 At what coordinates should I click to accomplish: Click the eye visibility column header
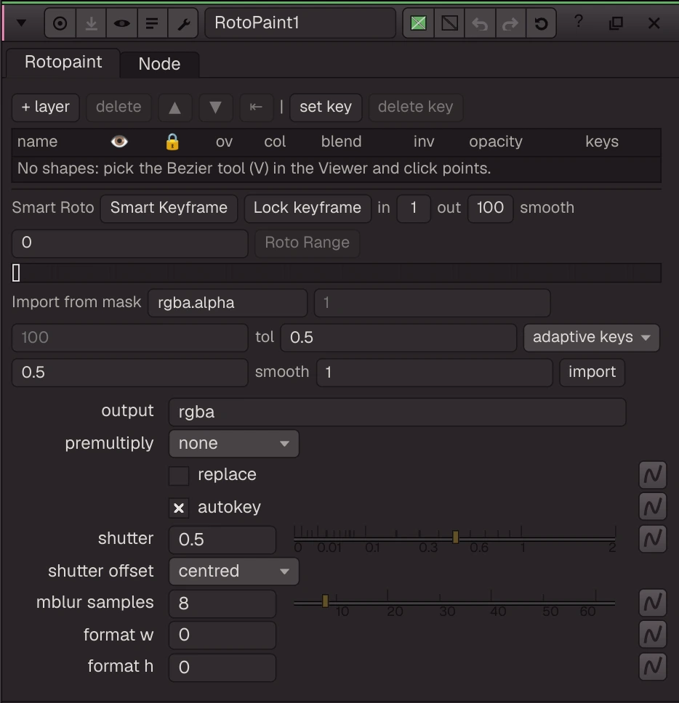[x=119, y=142]
